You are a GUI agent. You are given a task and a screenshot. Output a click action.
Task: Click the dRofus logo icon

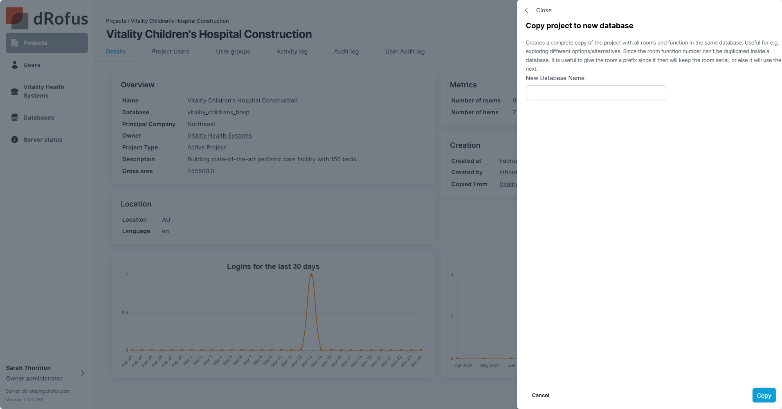coord(17,18)
